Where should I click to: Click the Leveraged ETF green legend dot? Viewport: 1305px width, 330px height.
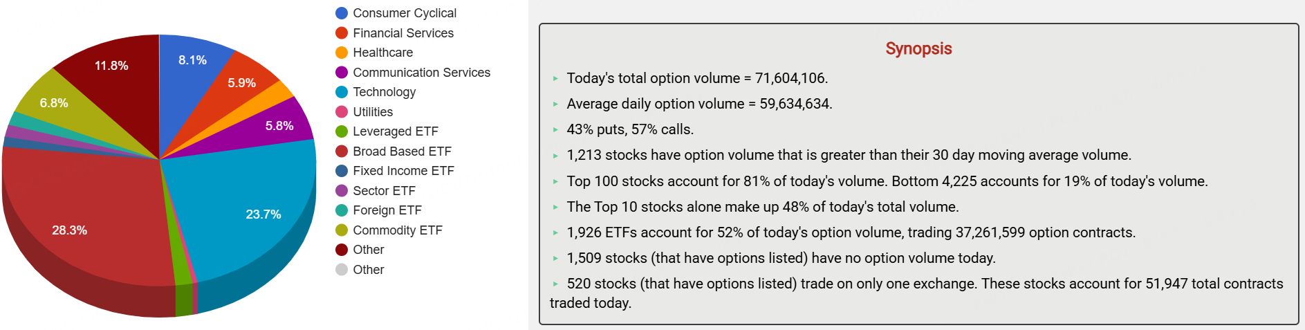[x=342, y=131]
